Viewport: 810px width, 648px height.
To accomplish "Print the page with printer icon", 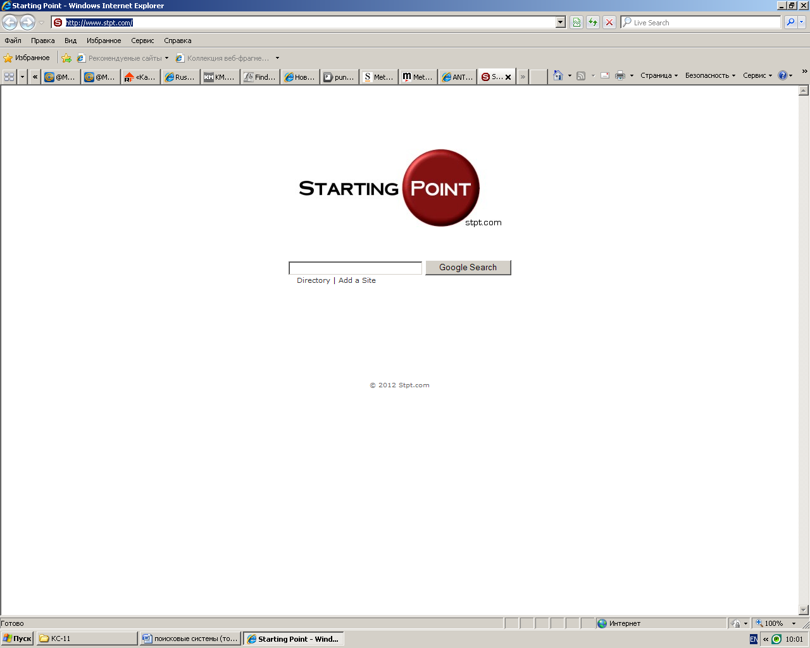I will pos(620,75).
